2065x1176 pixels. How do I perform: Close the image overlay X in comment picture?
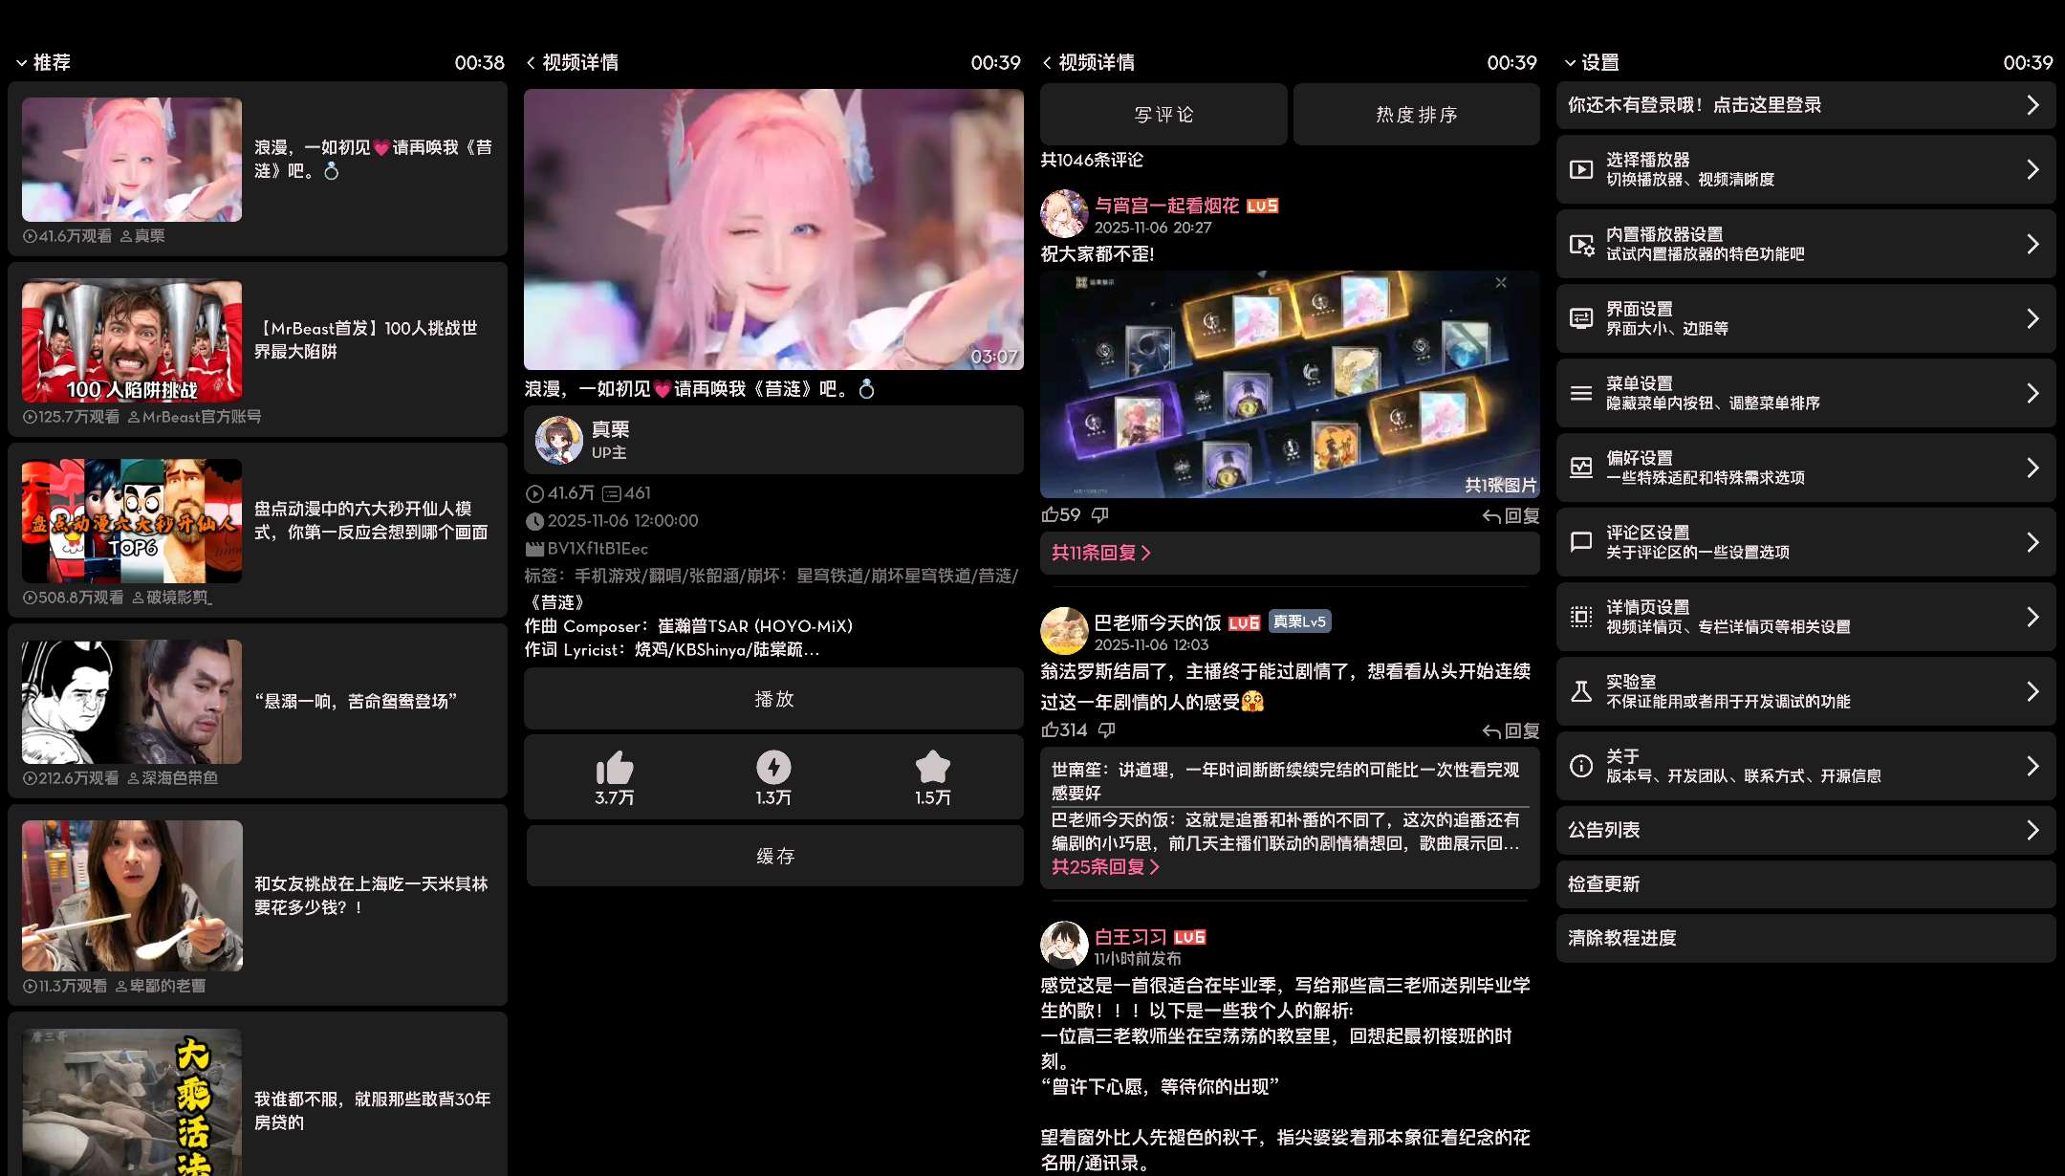coord(1501,283)
